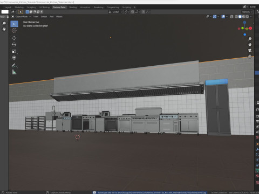Open the Object menu
Screen dimensions: 259x194
tap(59, 17)
